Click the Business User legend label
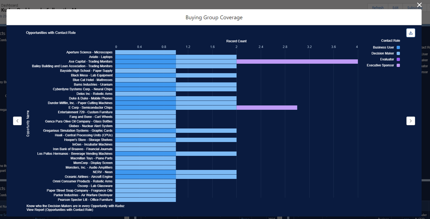The width and height of the screenshot is (430, 219). (383, 47)
